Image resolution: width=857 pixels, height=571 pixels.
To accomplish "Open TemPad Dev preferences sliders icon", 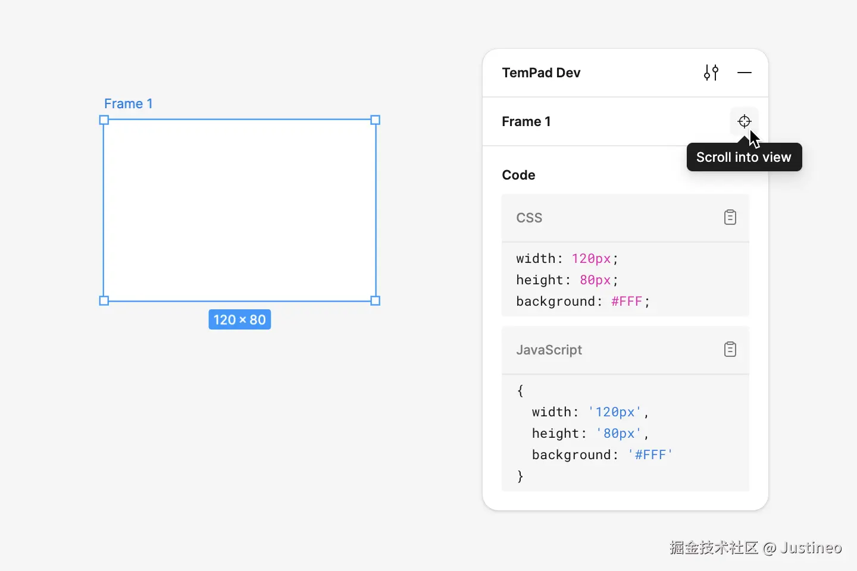I will pyautogui.click(x=711, y=73).
